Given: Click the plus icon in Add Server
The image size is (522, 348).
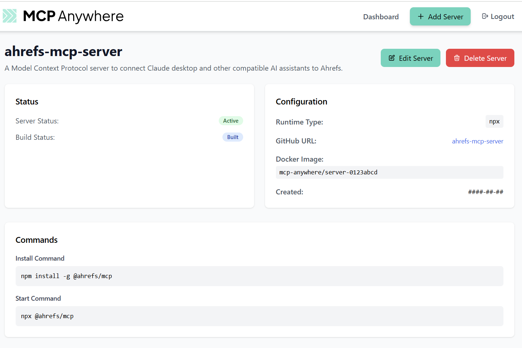Looking at the screenshot, I should coord(421,16).
